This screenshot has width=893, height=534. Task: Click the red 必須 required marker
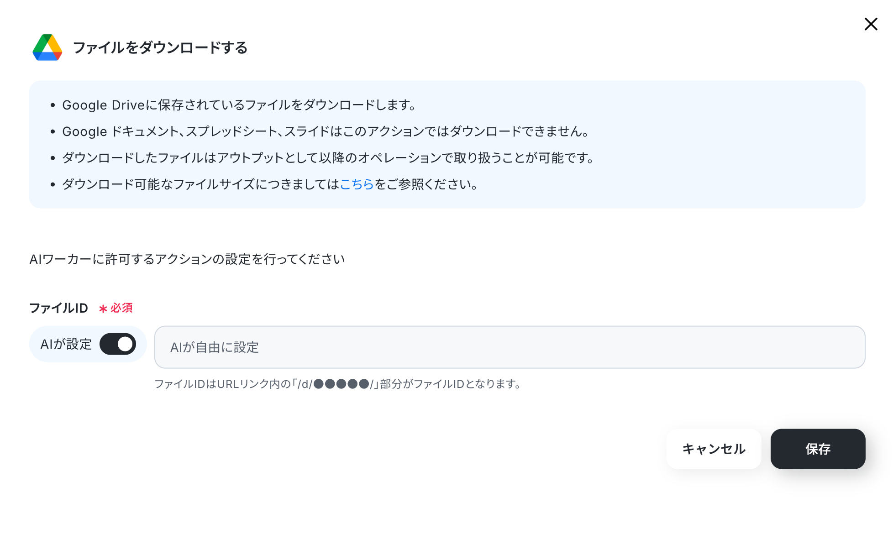tap(121, 308)
